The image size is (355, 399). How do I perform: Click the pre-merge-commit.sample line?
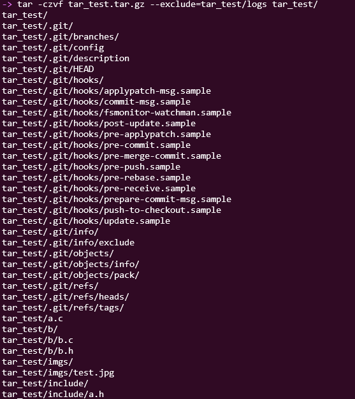pyautogui.click(x=112, y=156)
